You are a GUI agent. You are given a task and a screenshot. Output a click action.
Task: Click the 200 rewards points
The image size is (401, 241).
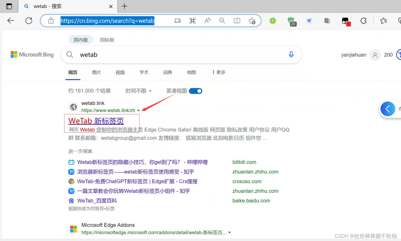(x=388, y=55)
